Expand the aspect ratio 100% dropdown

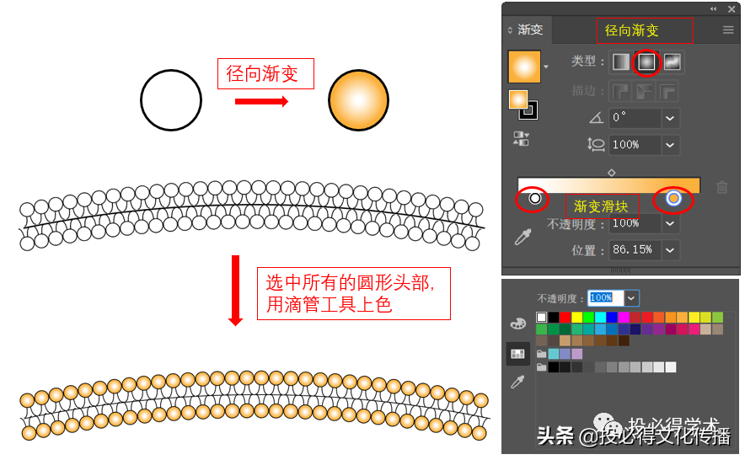[x=670, y=144]
